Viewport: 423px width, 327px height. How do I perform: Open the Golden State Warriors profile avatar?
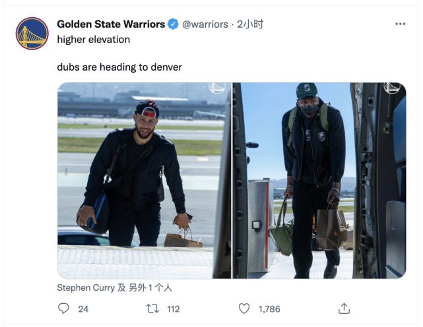tap(32, 34)
